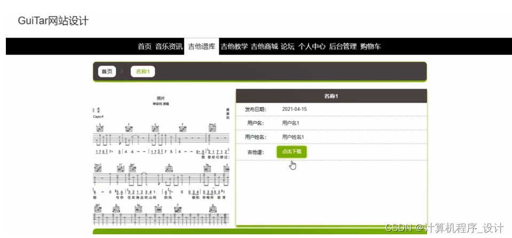
Task: Click the Capo:4 marking on the sheet
Action: (98, 116)
